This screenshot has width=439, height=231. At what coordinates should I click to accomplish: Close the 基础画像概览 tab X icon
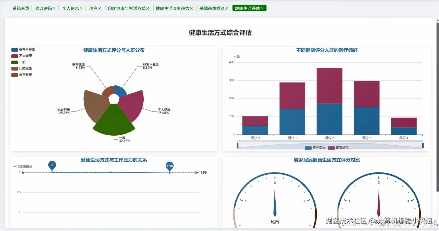[227, 8]
